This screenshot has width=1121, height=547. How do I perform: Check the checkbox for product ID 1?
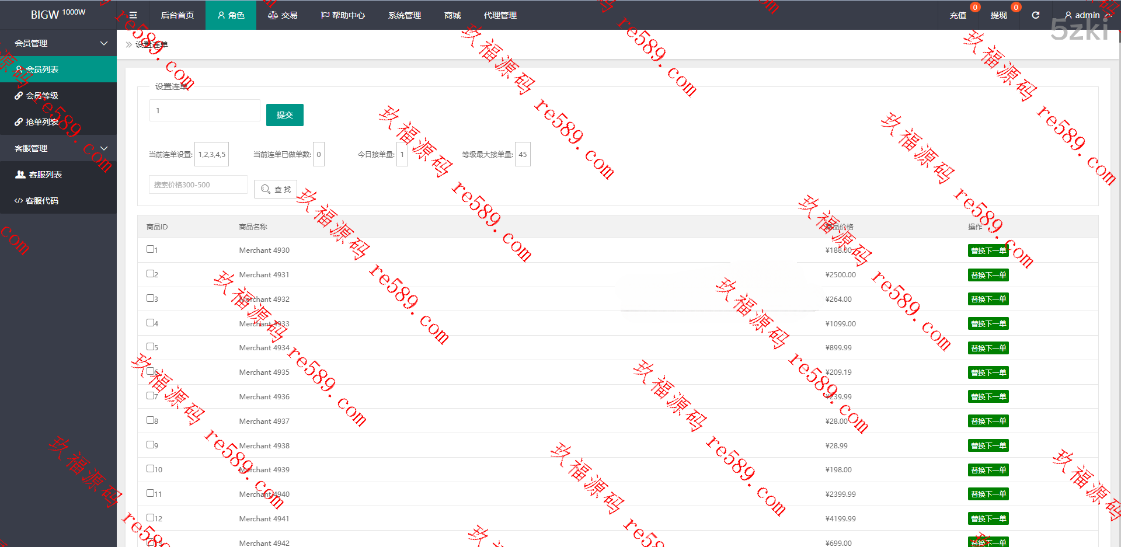pyautogui.click(x=150, y=249)
